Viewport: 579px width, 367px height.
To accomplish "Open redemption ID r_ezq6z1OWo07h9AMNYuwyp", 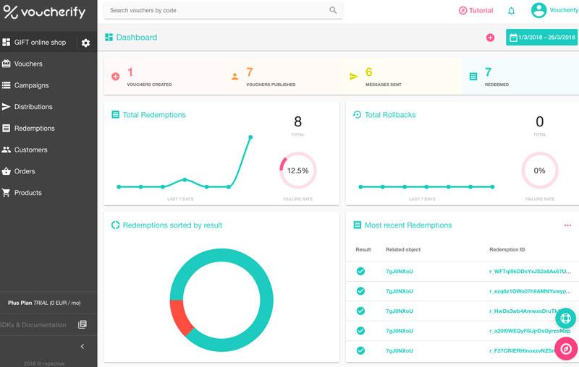I will click(530, 291).
